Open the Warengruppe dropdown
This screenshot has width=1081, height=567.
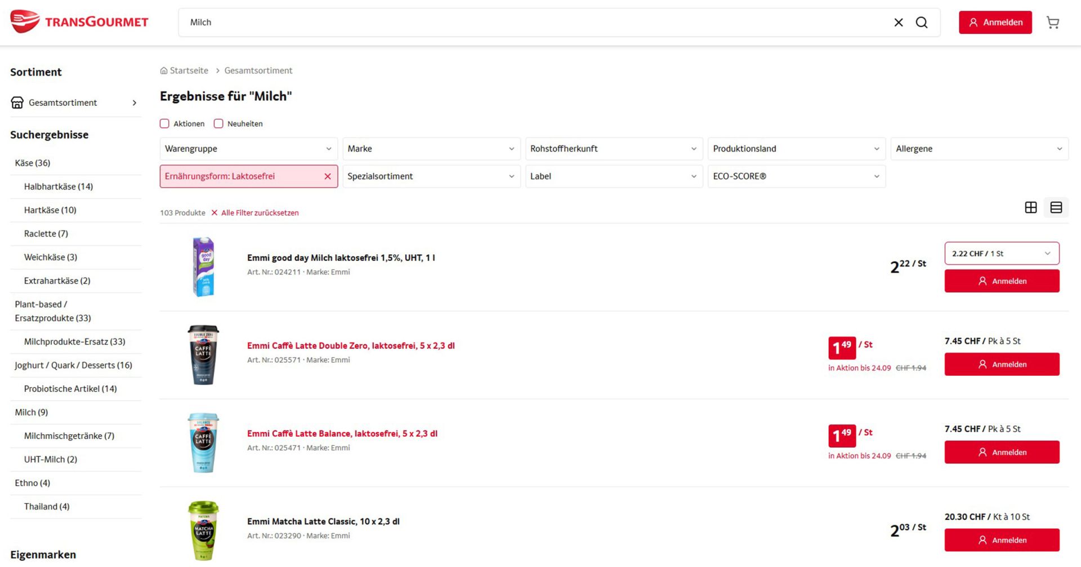(248, 149)
